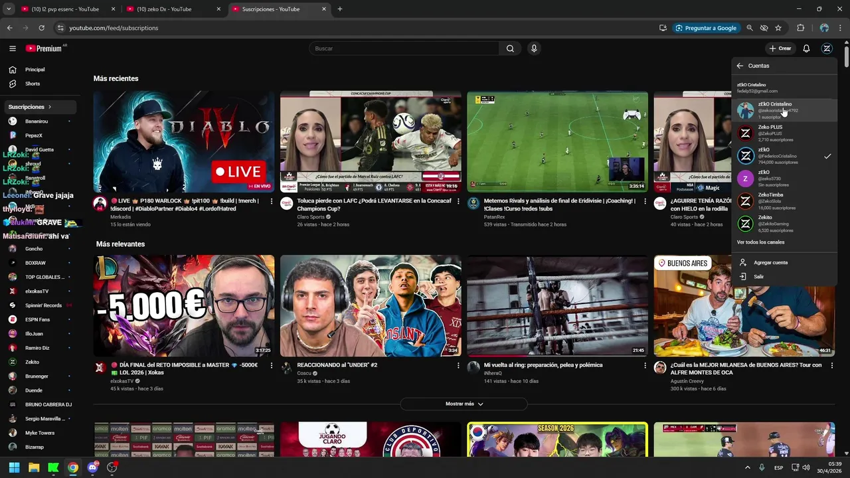The image size is (850, 478).
Task: Open Chrome zoom magnifier in address bar
Action: 750,28
